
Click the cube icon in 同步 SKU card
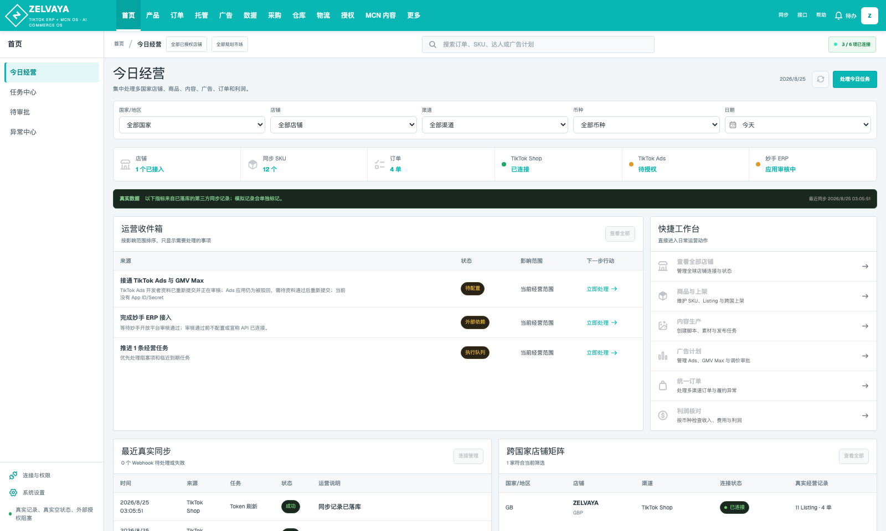[253, 164]
